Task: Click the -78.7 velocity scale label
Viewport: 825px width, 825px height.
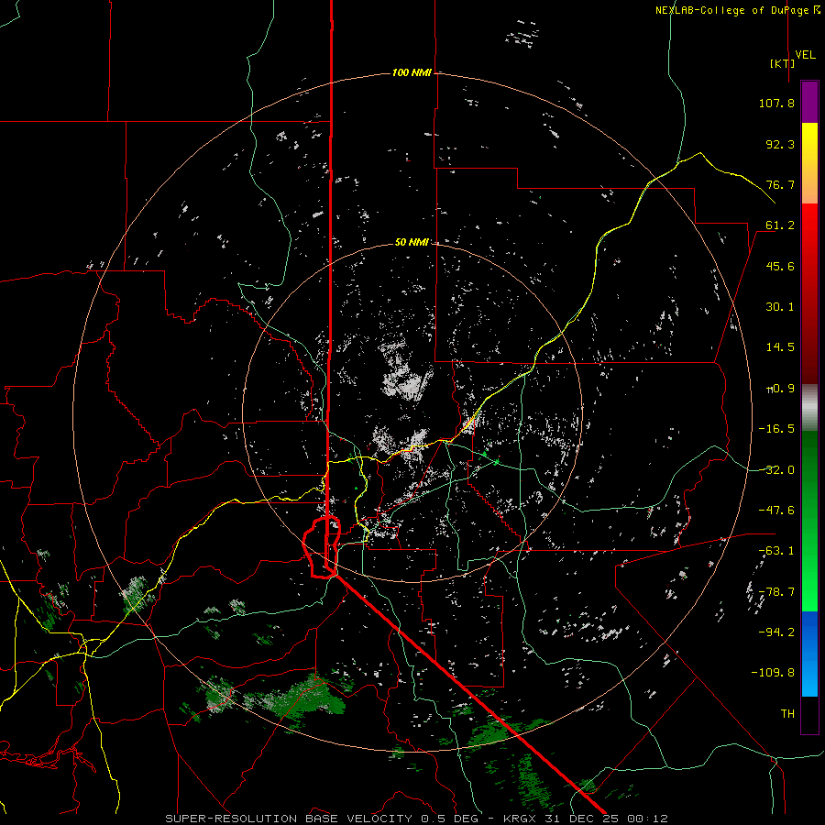Action: tap(776, 592)
